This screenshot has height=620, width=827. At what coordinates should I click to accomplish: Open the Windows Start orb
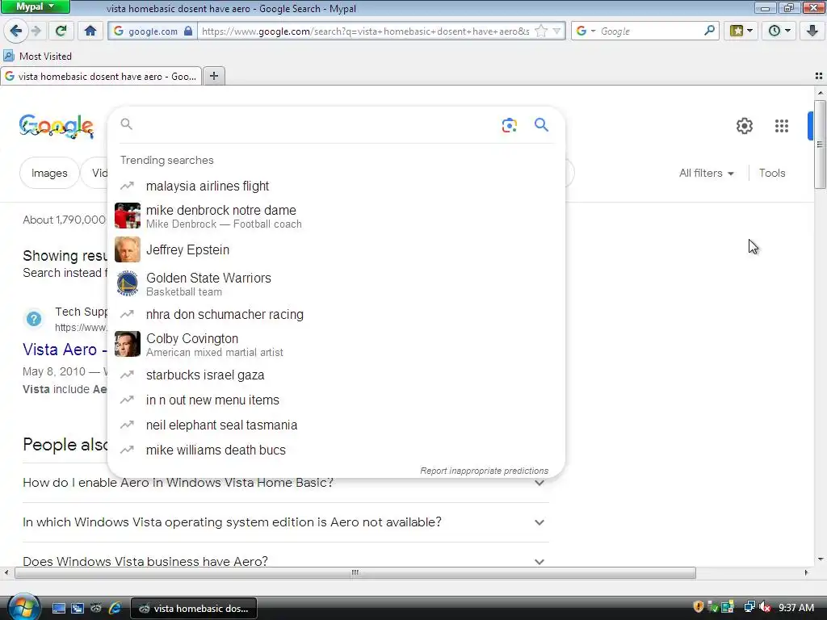(24, 607)
